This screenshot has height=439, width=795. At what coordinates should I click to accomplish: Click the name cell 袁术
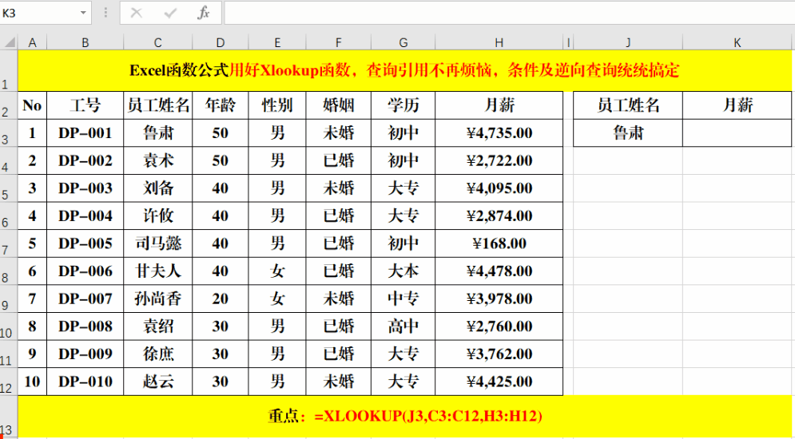[x=158, y=161]
